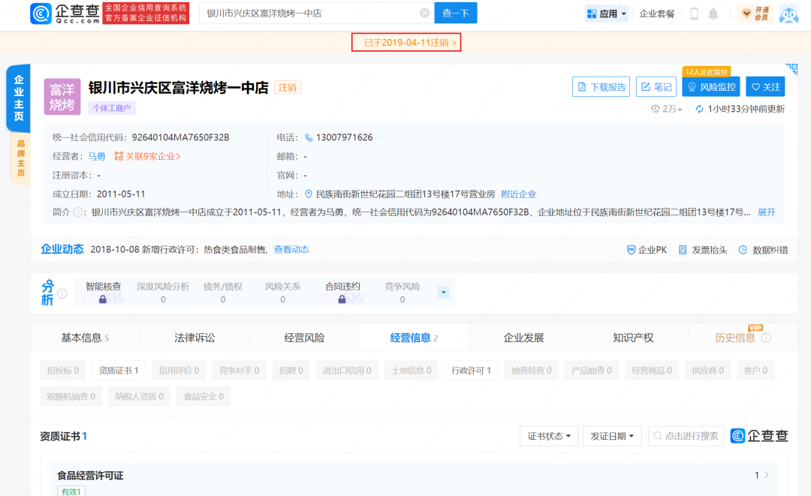The width and height of the screenshot is (811, 496).
Task: Click the 已于2019-04-11注销 banner link
Action: pyautogui.click(x=406, y=42)
